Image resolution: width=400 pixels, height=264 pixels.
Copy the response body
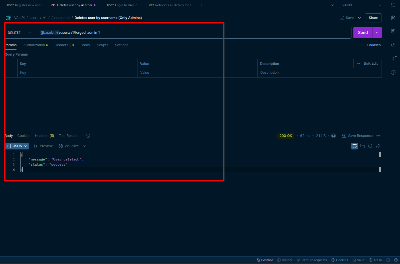point(363,146)
